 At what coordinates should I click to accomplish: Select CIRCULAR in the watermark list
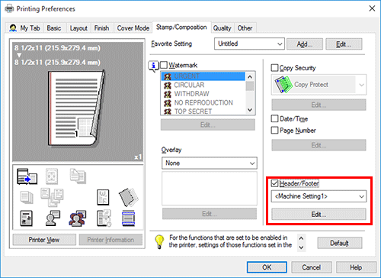[x=189, y=85]
